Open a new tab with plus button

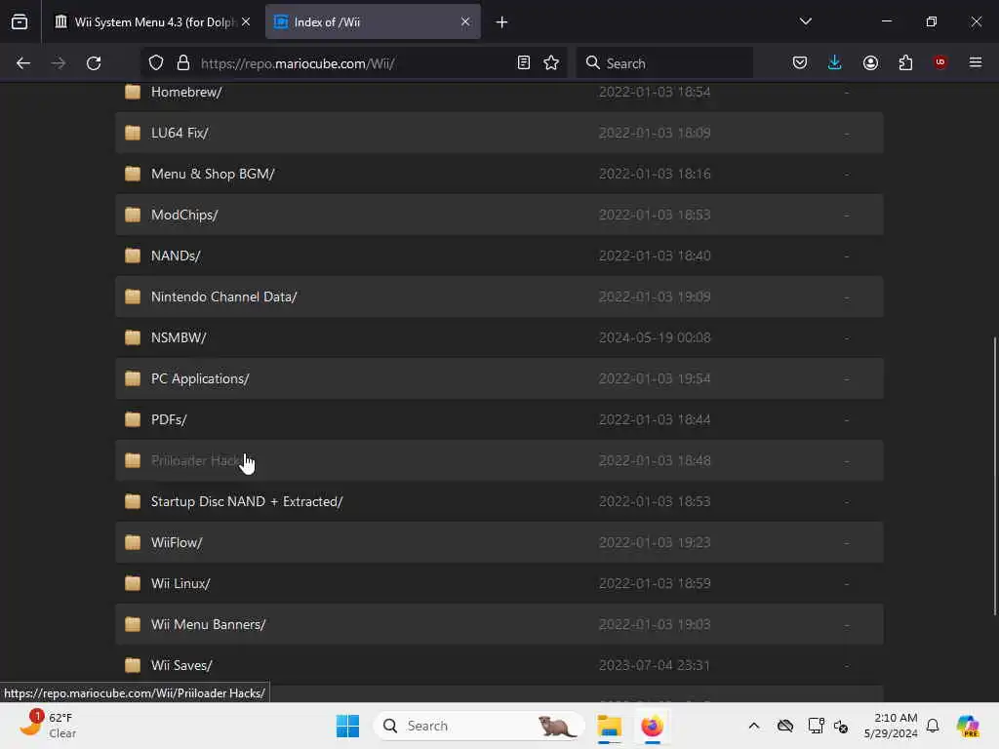[502, 22]
